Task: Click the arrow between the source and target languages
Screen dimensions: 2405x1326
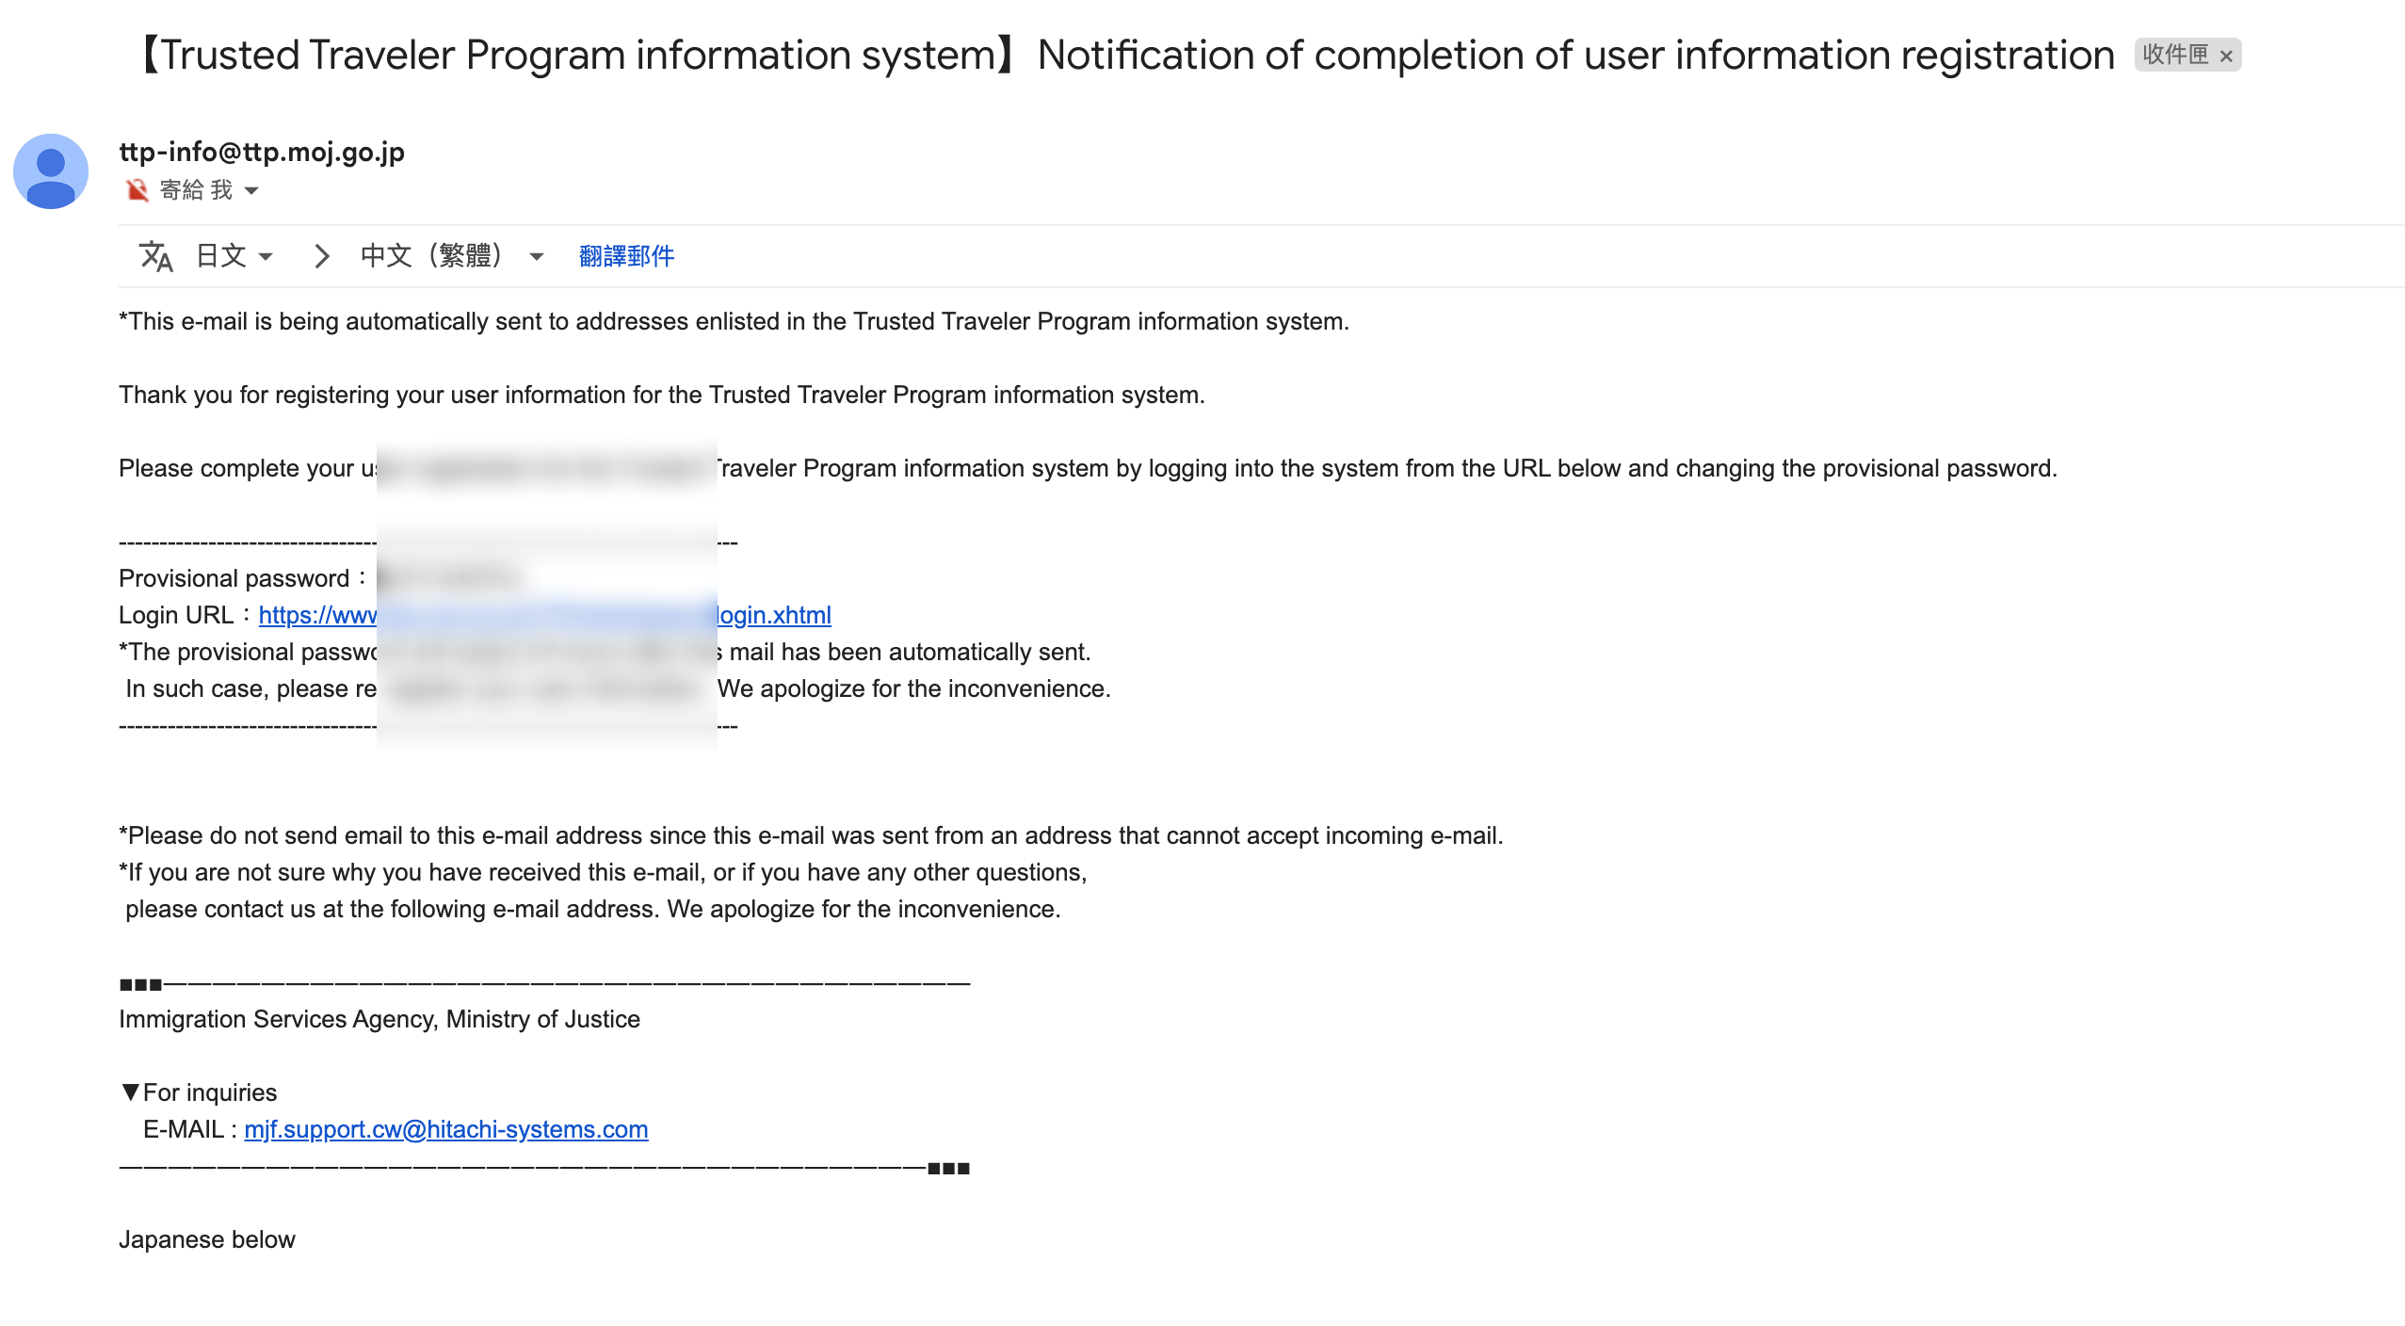Action: (x=322, y=256)
